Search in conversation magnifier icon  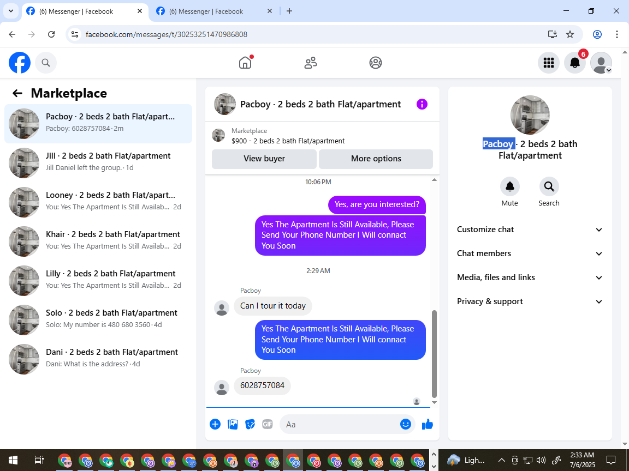click(549, 186)
